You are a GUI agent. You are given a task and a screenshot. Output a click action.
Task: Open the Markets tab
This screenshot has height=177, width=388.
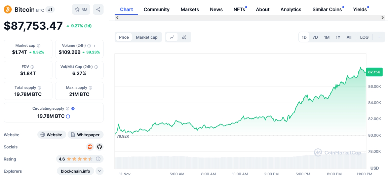190,9
